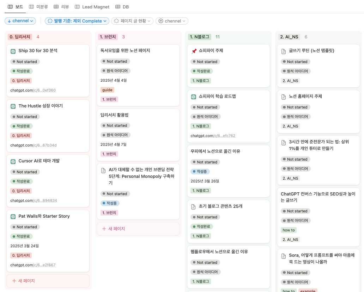This screenshot has height=292, width=364.
Task: Expand the 발행 기준: 제외 Complete filter
Action: click(77, 21)
